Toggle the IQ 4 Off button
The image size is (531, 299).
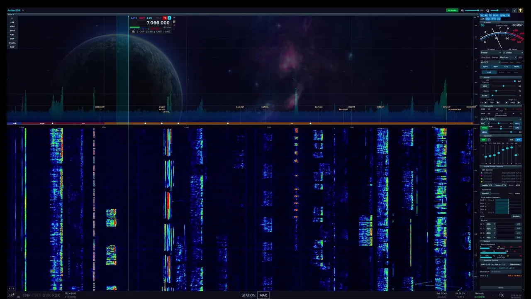[x=519, y=238]
